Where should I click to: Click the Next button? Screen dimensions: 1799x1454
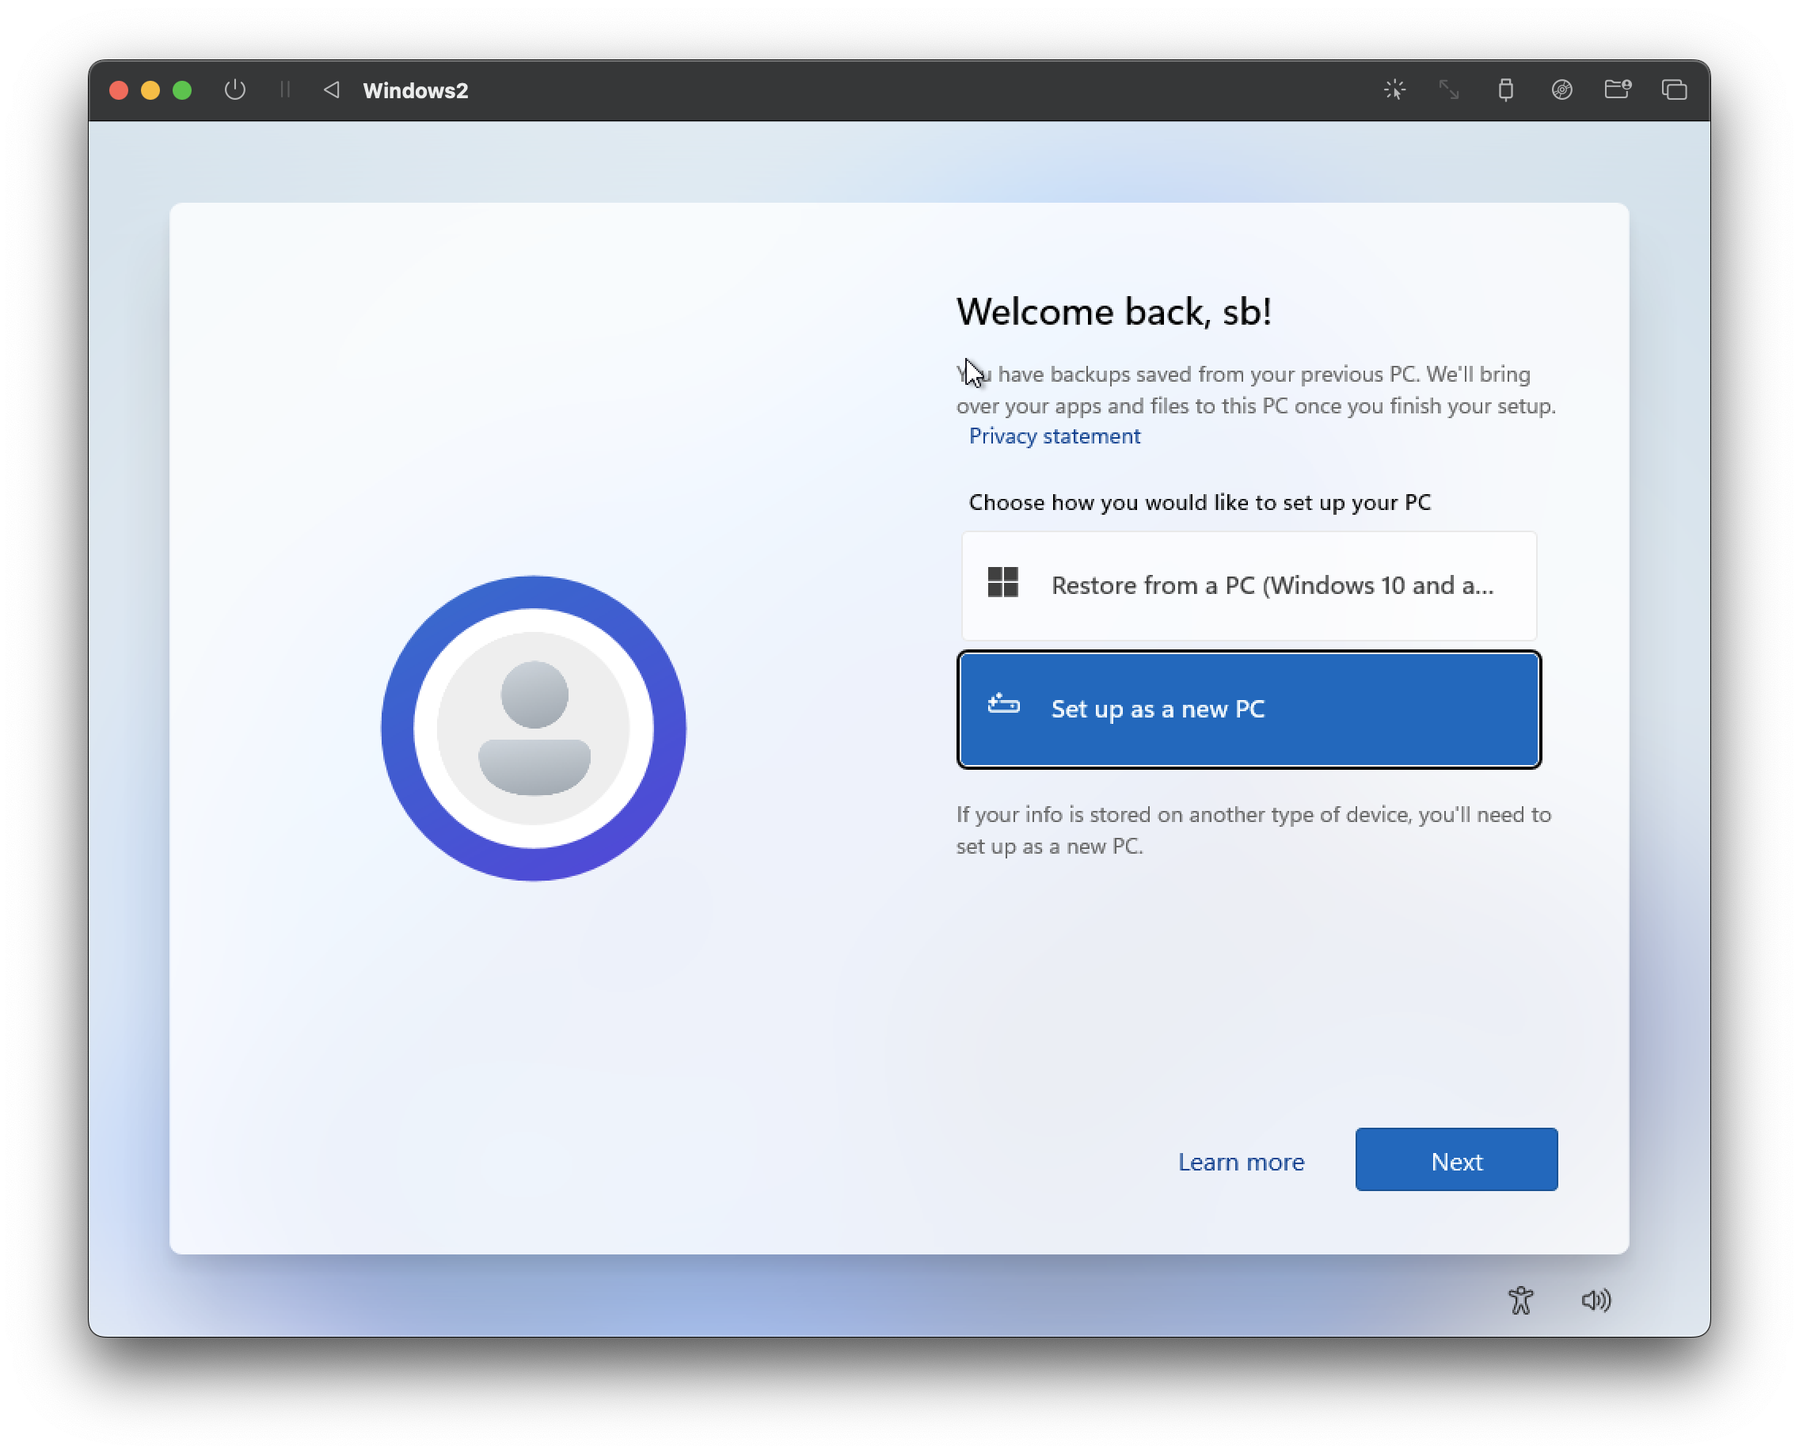1455,1160
